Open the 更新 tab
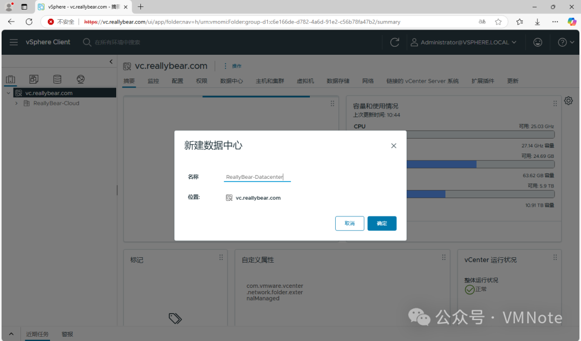Viewport: 581px width, 341px height. [513, 81]
